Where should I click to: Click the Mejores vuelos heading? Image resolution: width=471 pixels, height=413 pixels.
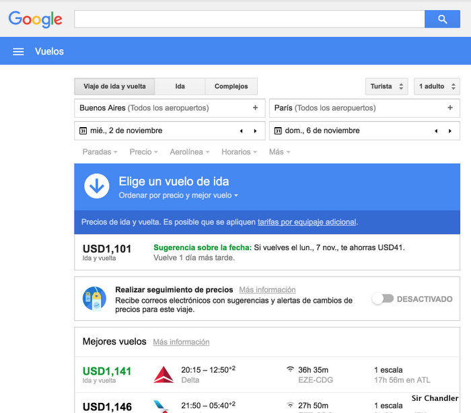point(114,342)
